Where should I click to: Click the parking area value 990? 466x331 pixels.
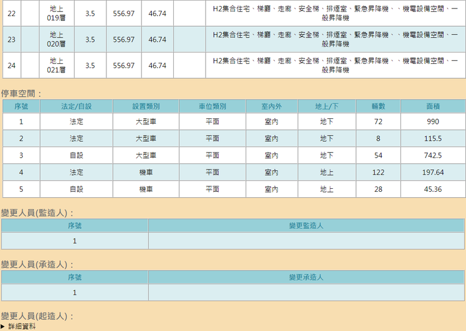(x=433, y=121)
